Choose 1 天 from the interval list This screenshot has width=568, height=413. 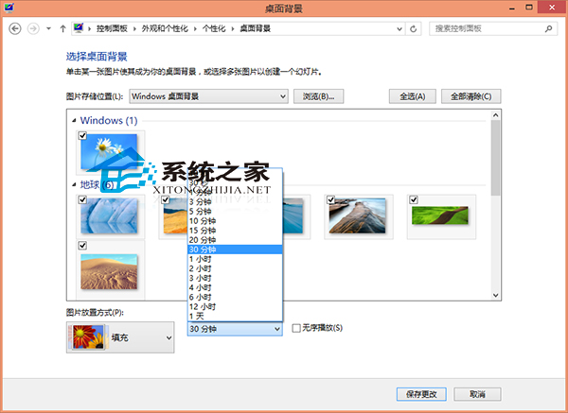235,316
